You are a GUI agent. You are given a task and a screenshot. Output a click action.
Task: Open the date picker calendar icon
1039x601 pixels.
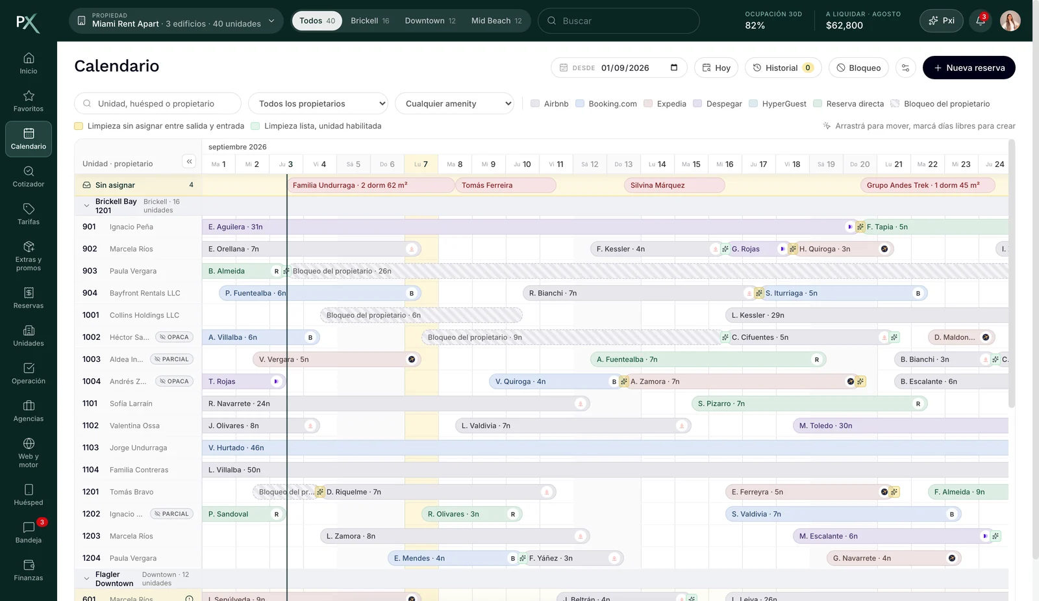(x=674, y=68)
